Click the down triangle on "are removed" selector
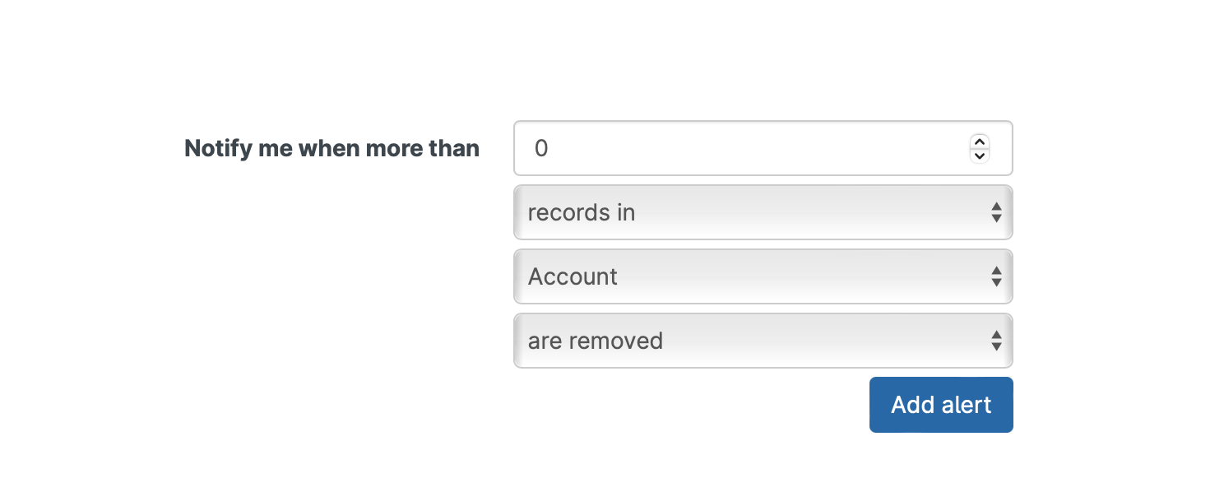 [x=996, y=347]
